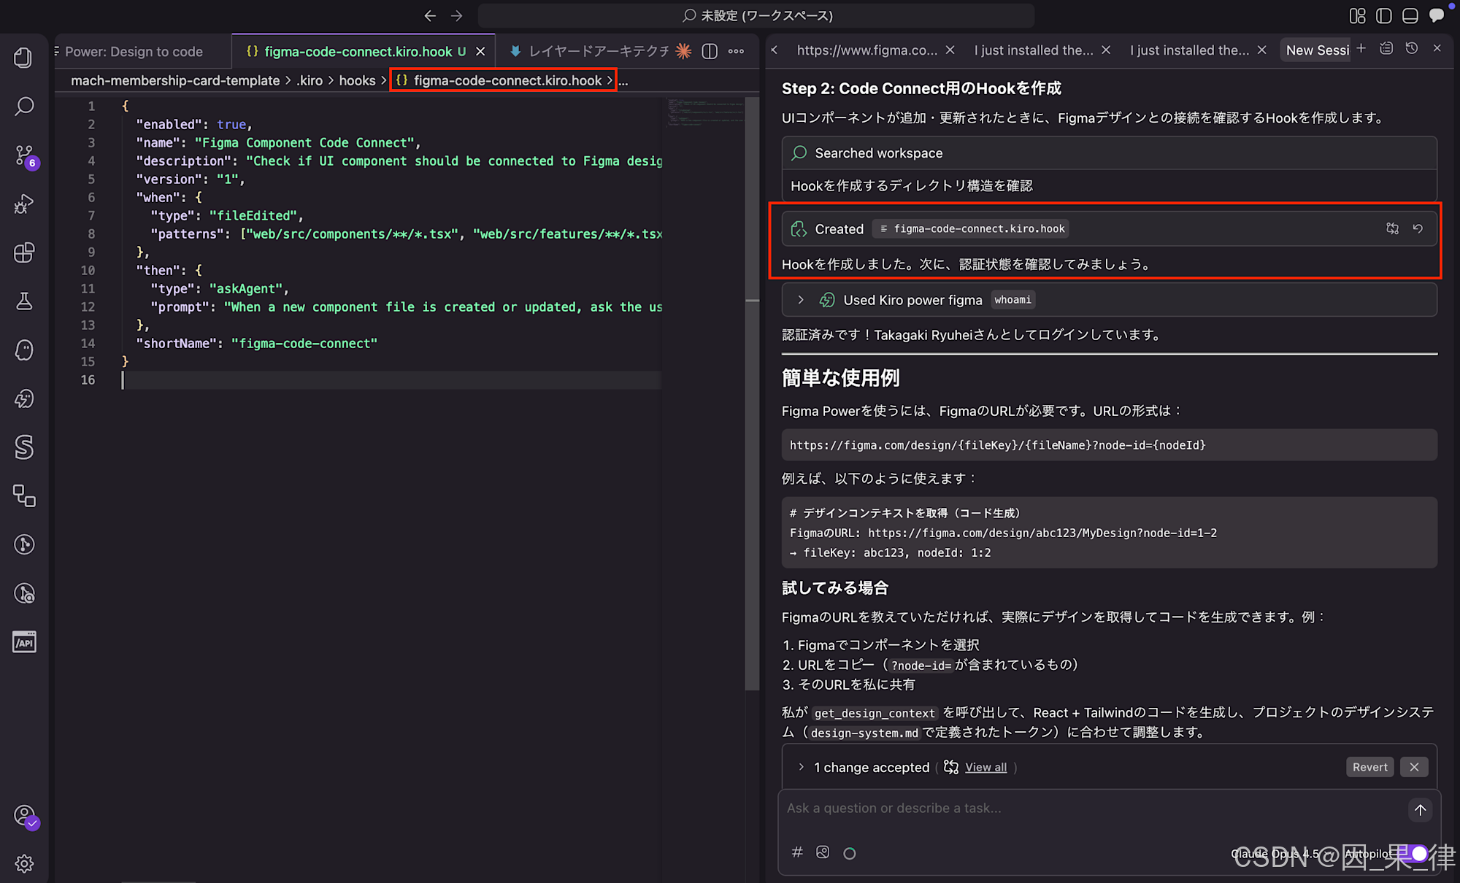This screenshot has width=1460, height=883.
Task: Send chat message with arrow button
Action: pyautogui.click(x=1420, y=809)
